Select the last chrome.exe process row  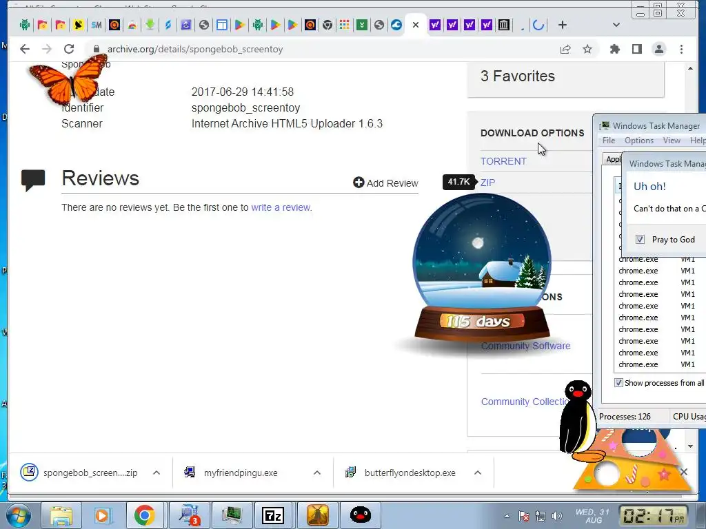point(660,364)
